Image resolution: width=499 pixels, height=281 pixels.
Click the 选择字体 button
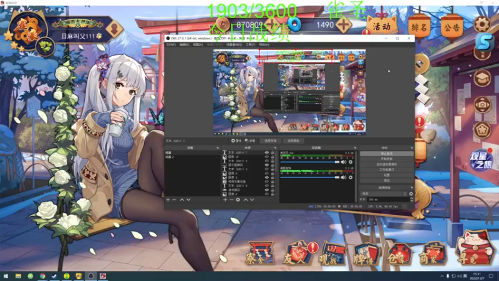pos(271,141)
